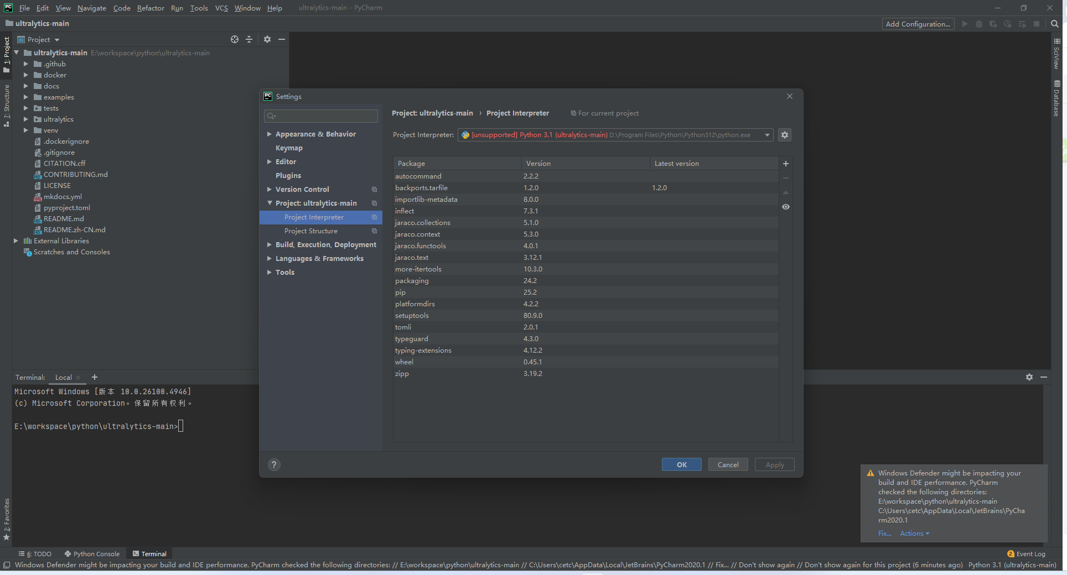This screenshot has width=1067, height=575.
Task: Hide the terminal panel minus icon
Action: (1043, 377)
